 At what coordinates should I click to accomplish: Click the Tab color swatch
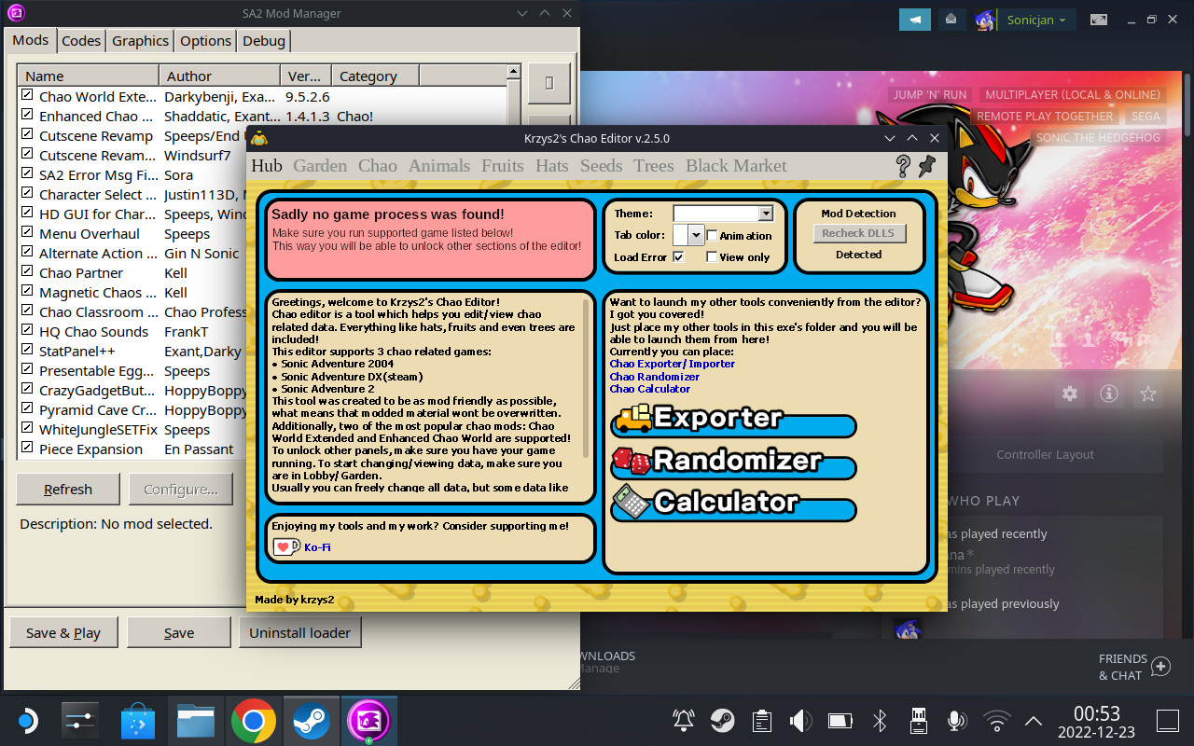click(679, 235)
